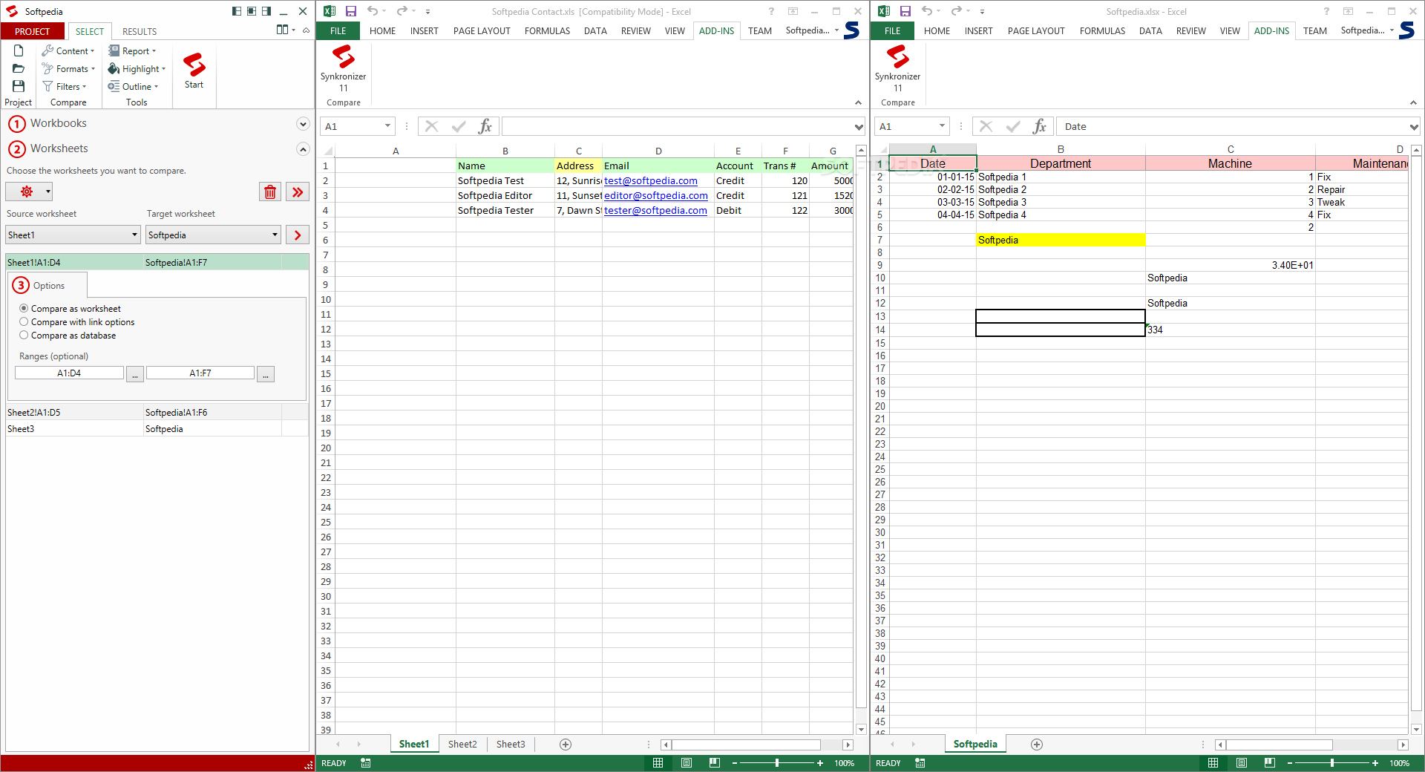1425x772 pixels.
Task: Click macro record icon in Softpedia.xlsx status bar
Action: pyautogui.click(x=920, y=763)
